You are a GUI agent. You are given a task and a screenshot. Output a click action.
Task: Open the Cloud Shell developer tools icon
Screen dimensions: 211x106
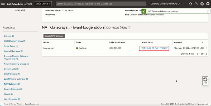[x=184, y=4]
